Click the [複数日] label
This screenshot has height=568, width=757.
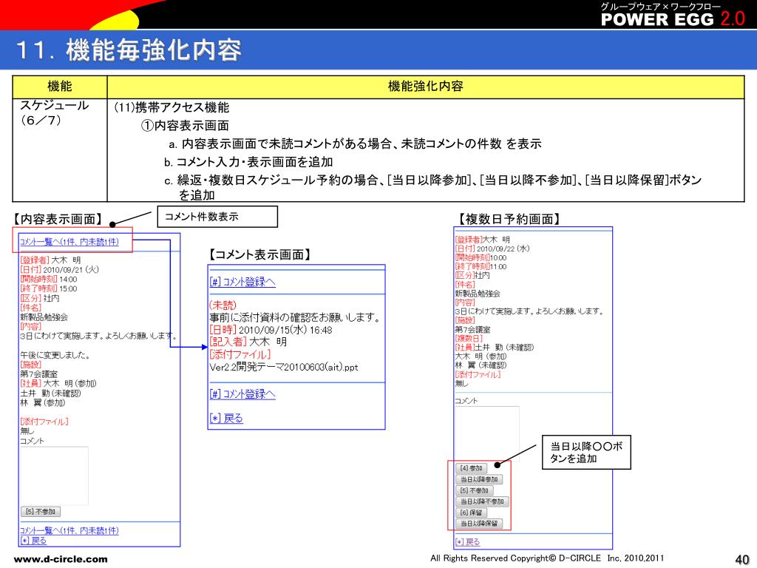pos(469,338)
